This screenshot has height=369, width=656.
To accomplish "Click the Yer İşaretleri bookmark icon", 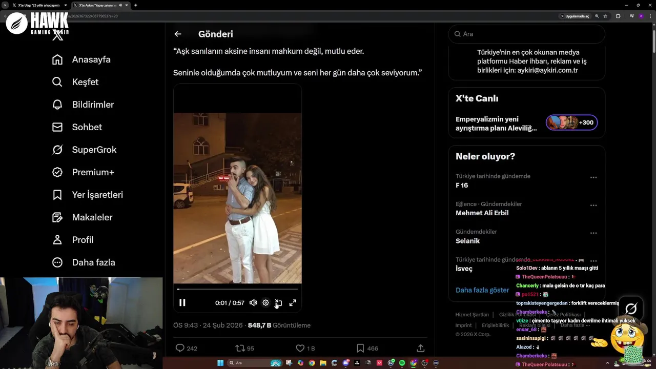I will pyautogui.click(x=57, y=195).
